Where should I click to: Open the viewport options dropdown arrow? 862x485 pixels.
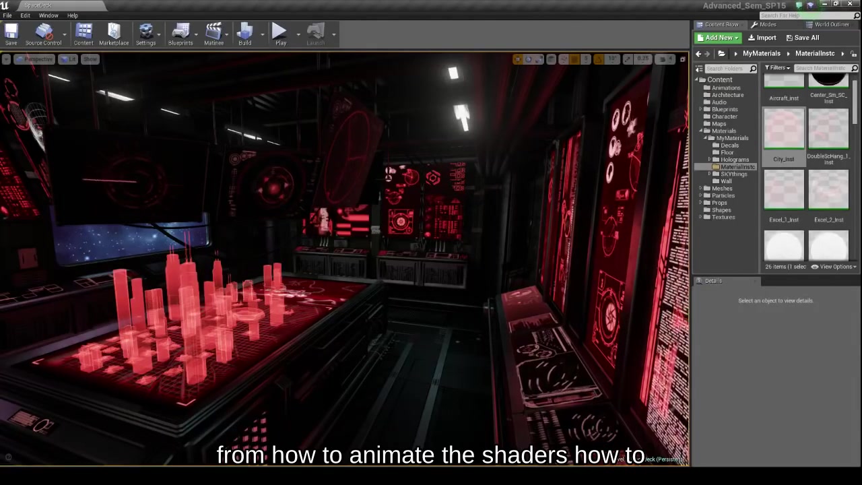pyautogui.click(x=6, y=59)
